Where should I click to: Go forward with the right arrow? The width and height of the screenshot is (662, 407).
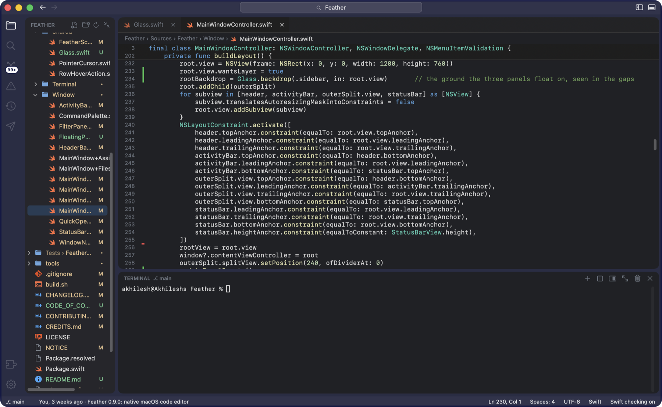(x=54, y=7)
